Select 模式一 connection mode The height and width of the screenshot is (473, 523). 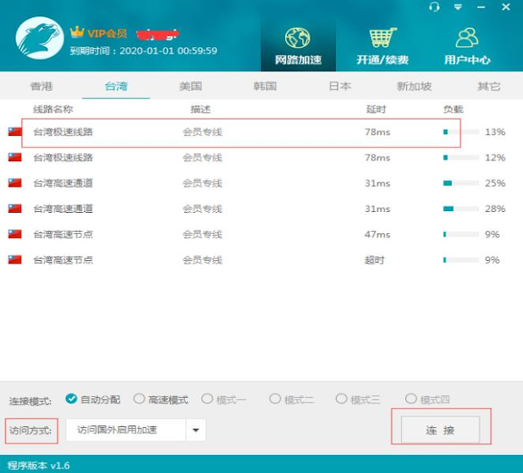(x=208, y=399)
